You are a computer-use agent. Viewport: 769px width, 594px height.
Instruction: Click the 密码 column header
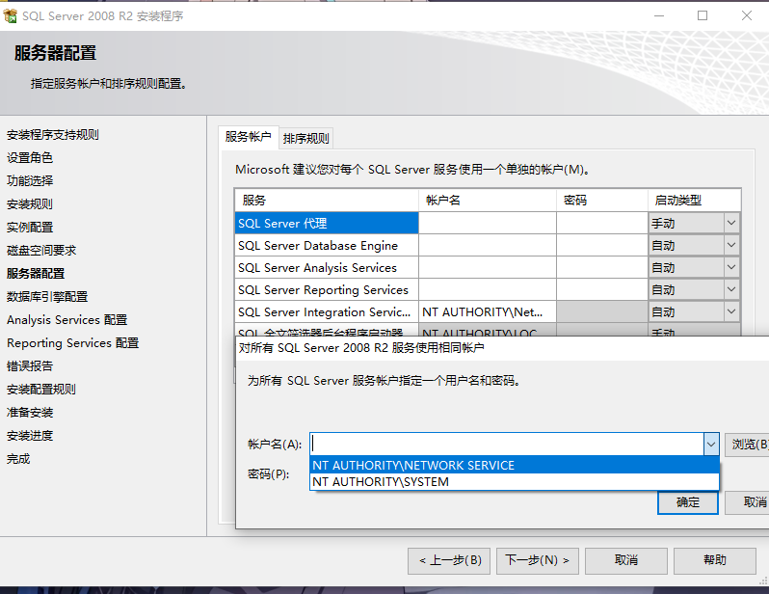tap(602, 201)
